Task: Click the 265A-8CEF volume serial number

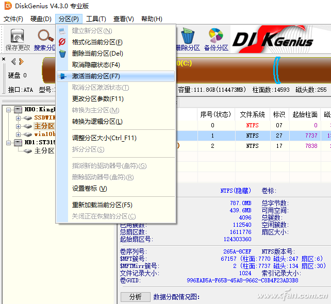Action: [237, 251]
